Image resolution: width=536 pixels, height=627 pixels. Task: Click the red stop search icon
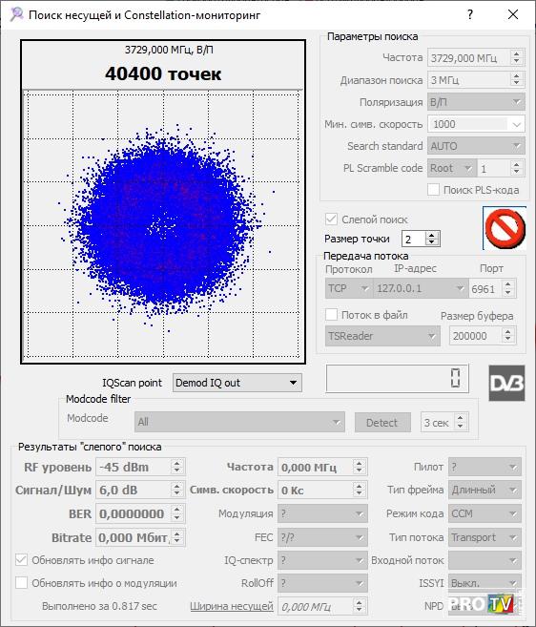[x=505, y=228]
